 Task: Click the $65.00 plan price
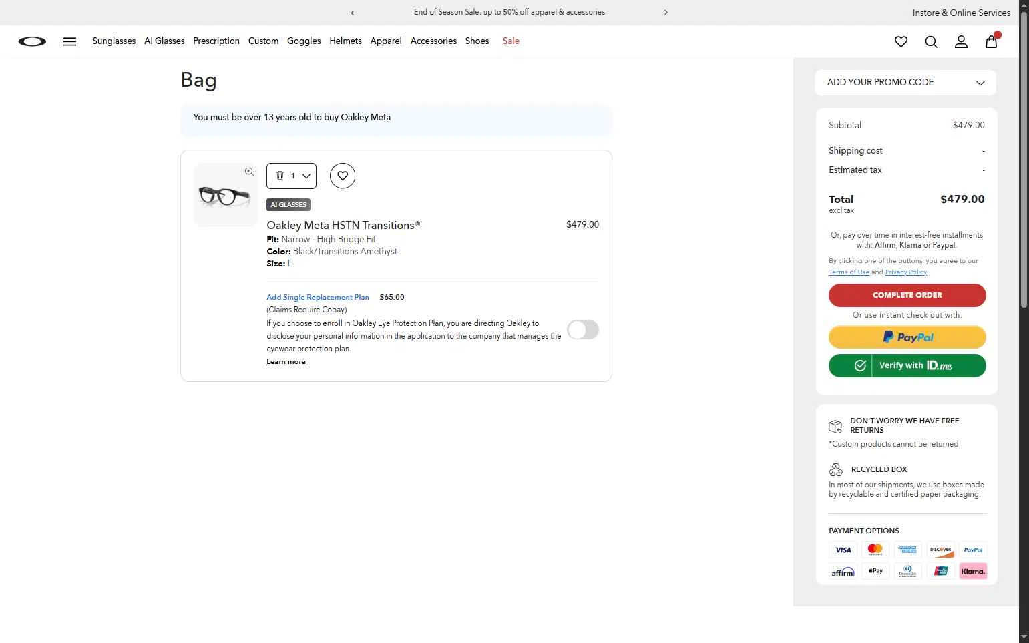[x=392, y=298]
